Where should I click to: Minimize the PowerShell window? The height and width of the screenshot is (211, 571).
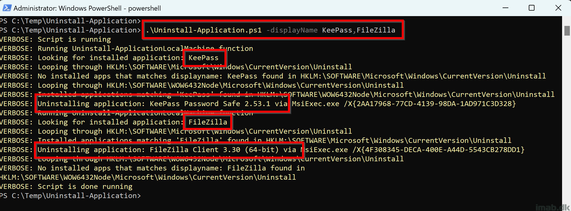tap(505, 8)
